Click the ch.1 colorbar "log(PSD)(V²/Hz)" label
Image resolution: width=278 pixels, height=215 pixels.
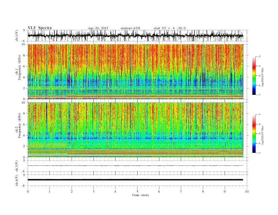[x=263, y=77]
